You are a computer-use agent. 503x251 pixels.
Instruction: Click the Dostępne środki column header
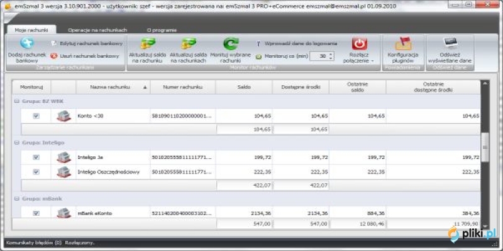coord(301,87)
